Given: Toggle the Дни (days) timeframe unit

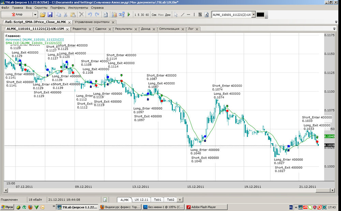Looking at the screenshot, I should tap(168, 15).
